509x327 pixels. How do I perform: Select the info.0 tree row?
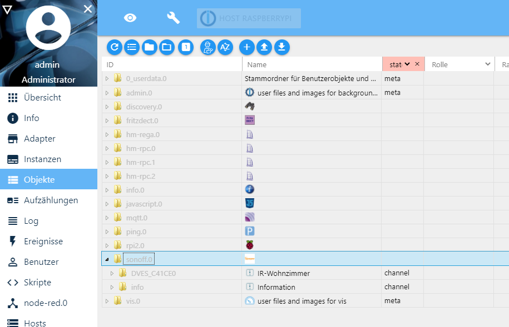tap(305, 190)
